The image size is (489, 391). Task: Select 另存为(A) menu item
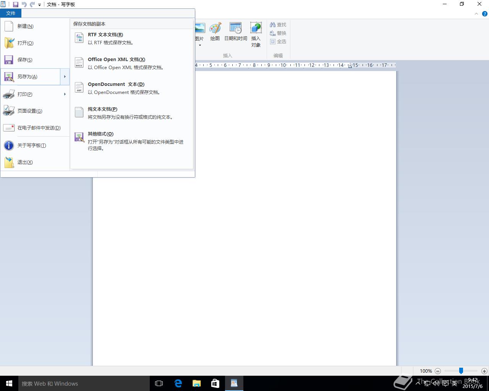pos(31,77)
